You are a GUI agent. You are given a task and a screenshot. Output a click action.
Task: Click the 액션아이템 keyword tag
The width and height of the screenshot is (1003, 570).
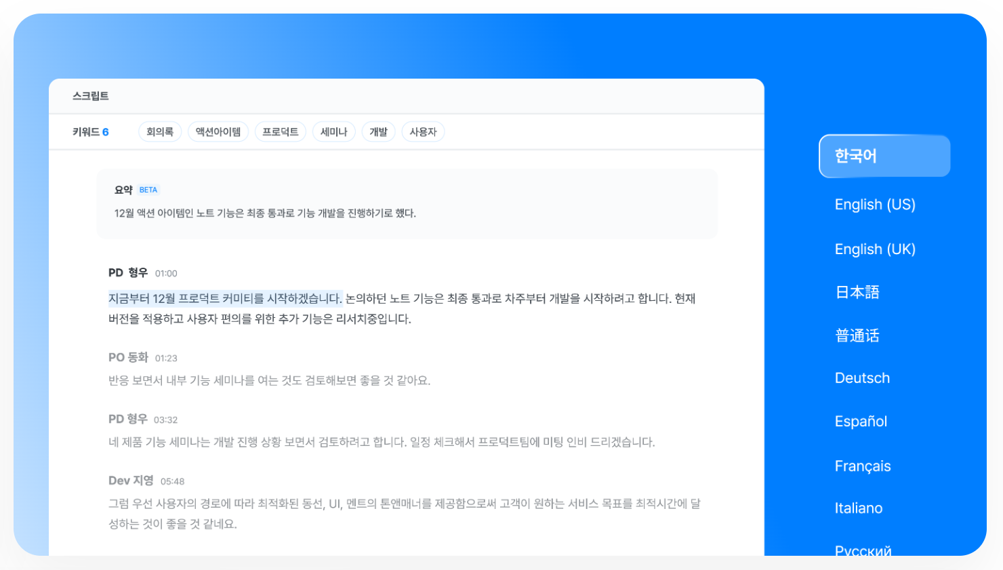pos(218,132)
